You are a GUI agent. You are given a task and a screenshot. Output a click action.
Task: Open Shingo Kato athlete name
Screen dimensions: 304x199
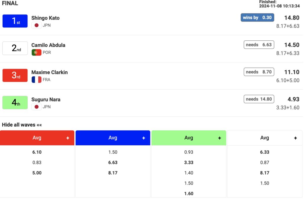point(45,18)
